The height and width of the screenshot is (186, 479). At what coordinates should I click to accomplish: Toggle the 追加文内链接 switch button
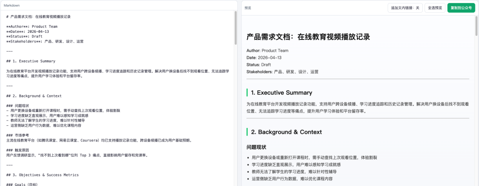[405, 8]
